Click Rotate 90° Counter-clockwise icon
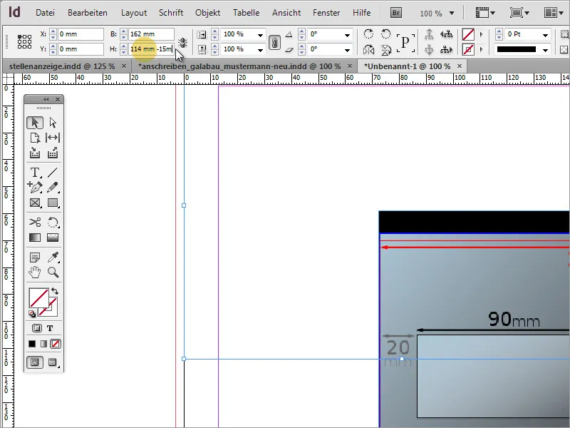Screen dimensions: 570x428 (385, 34)
